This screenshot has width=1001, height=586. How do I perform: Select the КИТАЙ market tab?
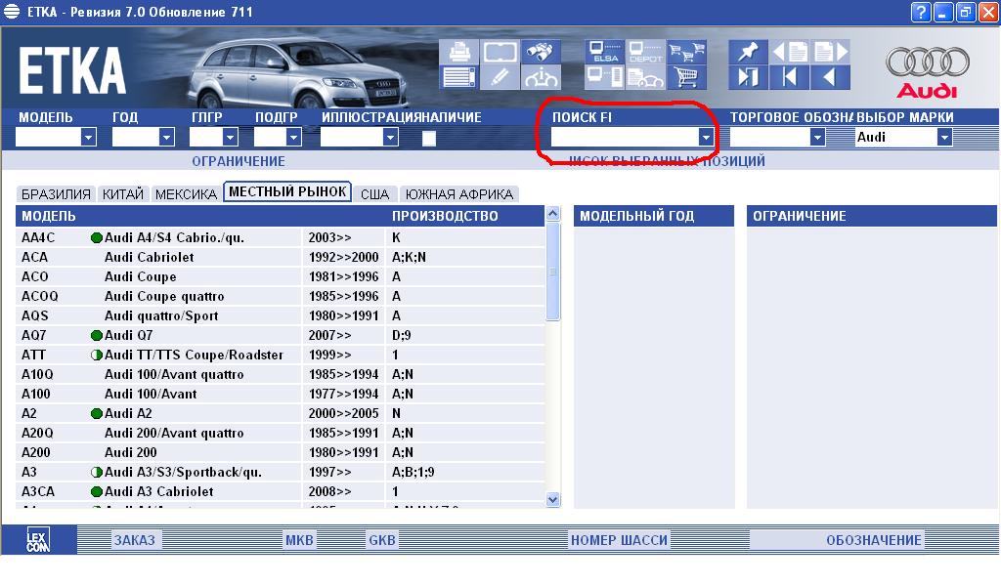[x=122, y=194]
